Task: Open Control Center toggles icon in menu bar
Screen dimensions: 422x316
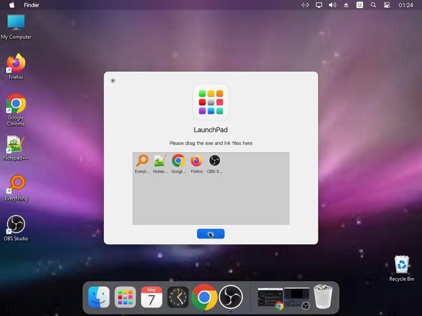Action: (x=387, y=5)
